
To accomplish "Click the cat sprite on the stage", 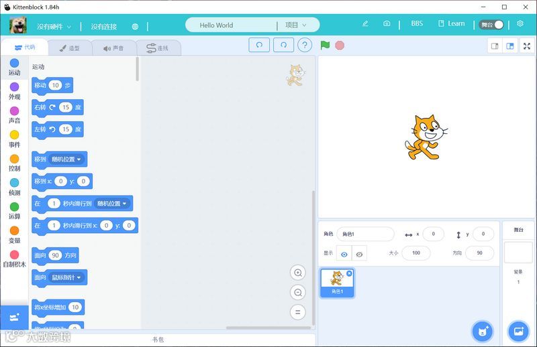I will coord(426,137).
